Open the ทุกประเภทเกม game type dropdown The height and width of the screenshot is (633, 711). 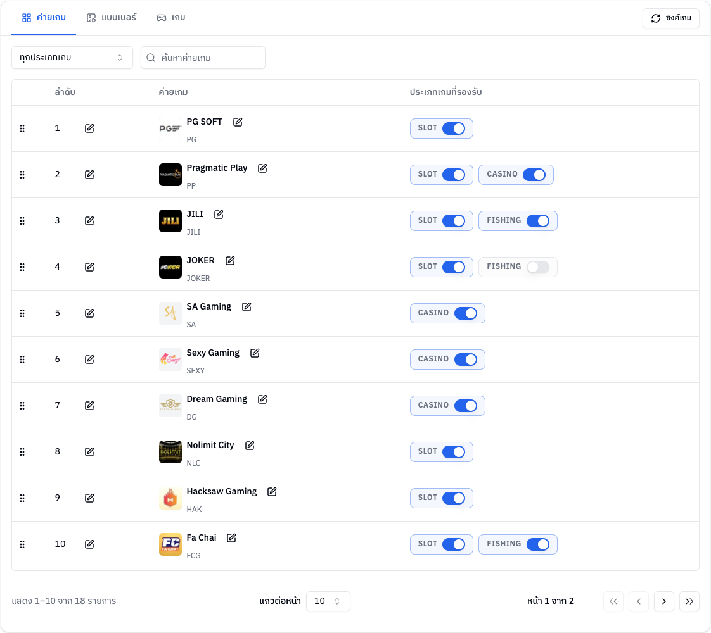coord(72,58)
